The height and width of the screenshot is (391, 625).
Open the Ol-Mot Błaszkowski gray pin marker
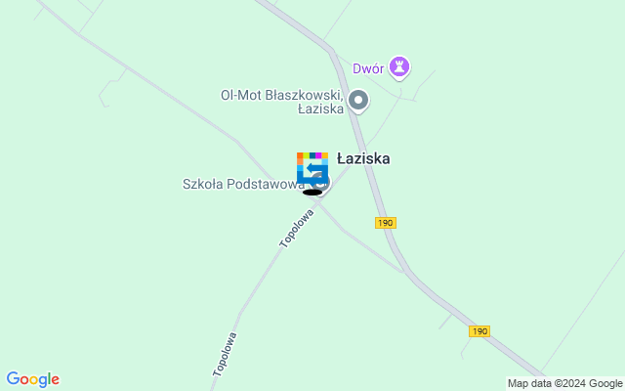click(358, 100)
